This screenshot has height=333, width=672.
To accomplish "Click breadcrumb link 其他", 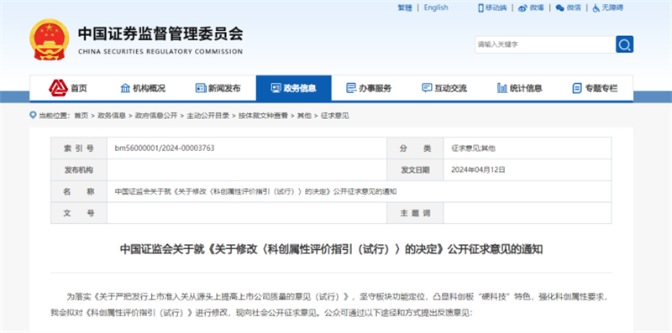I will pos(304,116).
